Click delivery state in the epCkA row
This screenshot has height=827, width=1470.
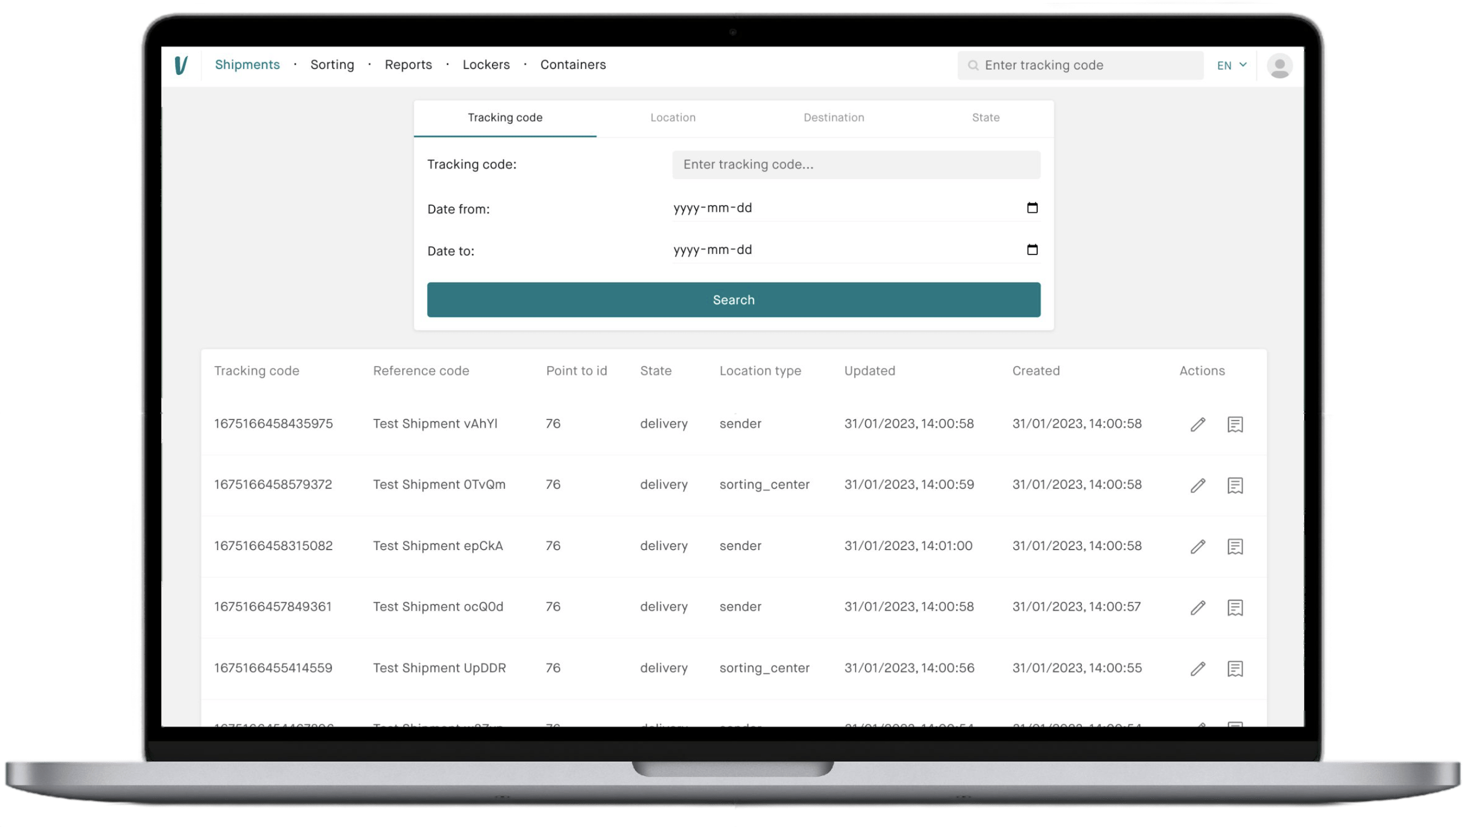point(664,546)
